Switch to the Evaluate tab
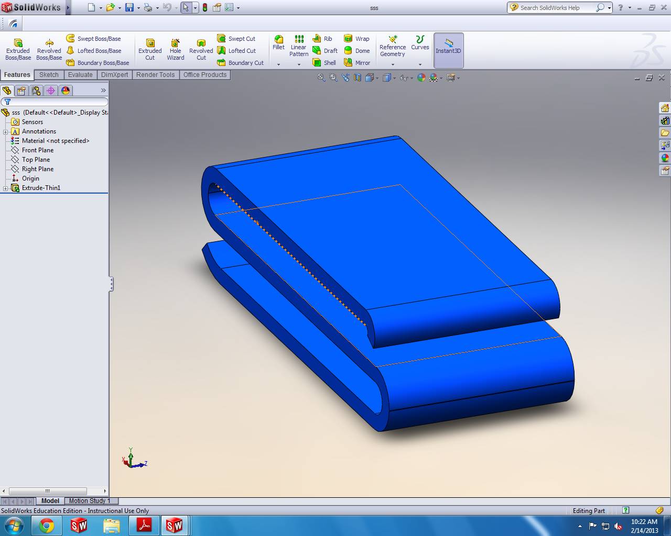Screen dimensions: 671x536 coord(80,75)
